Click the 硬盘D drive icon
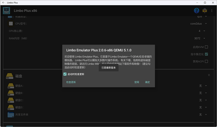Viewport: 217px width, 127px height. pos(11,107)
